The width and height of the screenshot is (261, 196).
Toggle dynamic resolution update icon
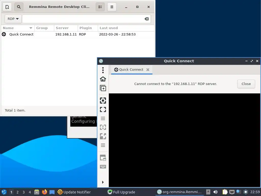click(103, 127)
